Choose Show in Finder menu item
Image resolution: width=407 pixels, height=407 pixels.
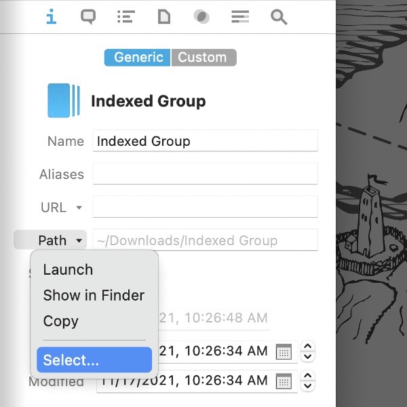[x=94, y=295]
